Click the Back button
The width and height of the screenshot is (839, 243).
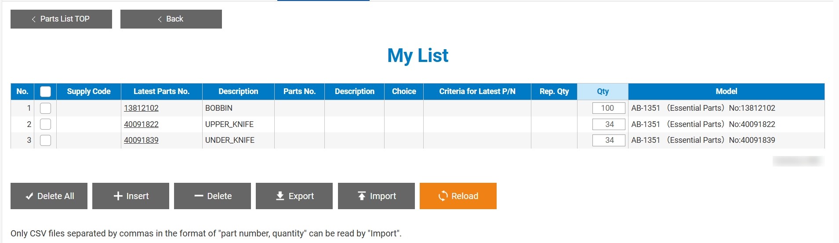click(171, 19)
